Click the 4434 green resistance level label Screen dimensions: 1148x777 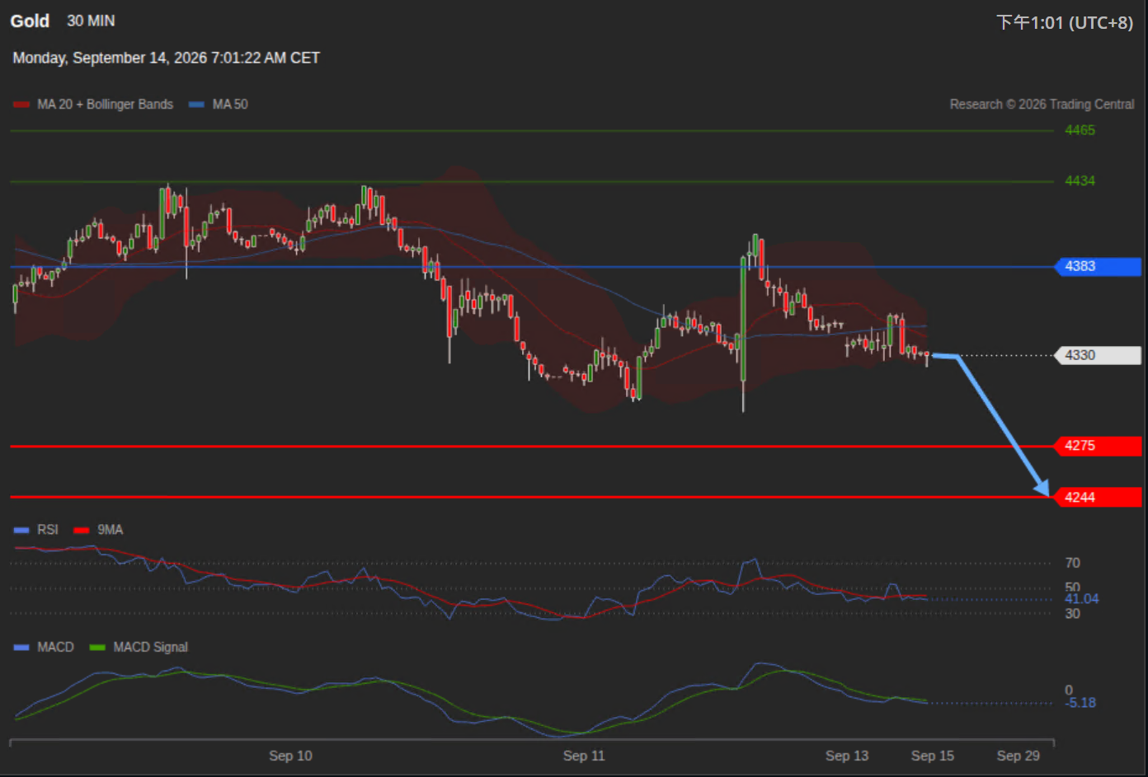click(x=1080, y=181)
